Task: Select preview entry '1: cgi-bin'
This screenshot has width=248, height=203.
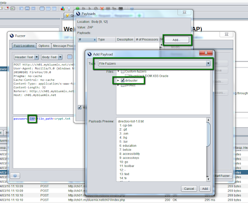Action: [126, 126]
